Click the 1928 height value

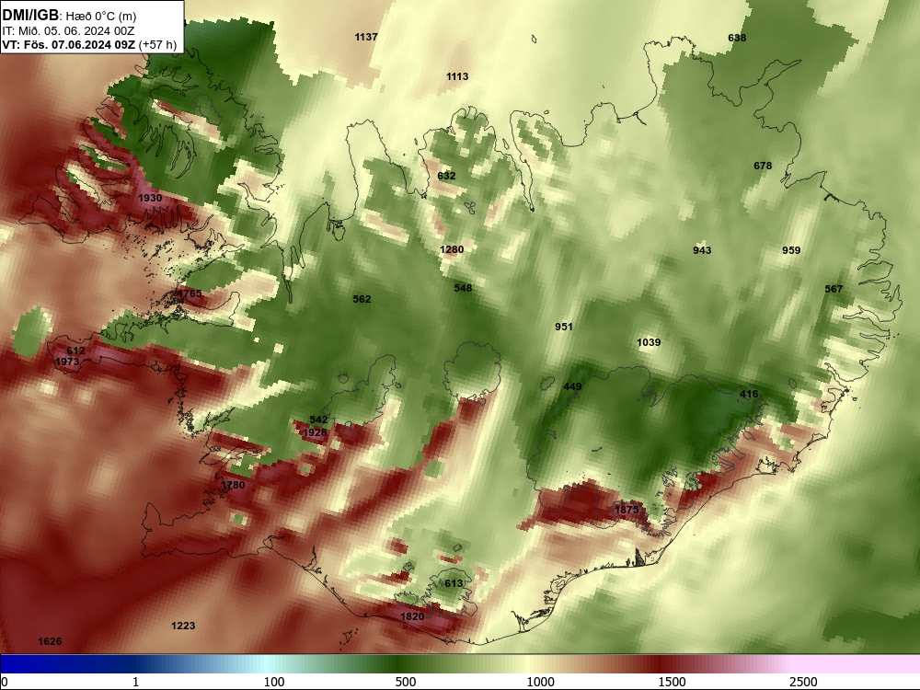315,432
